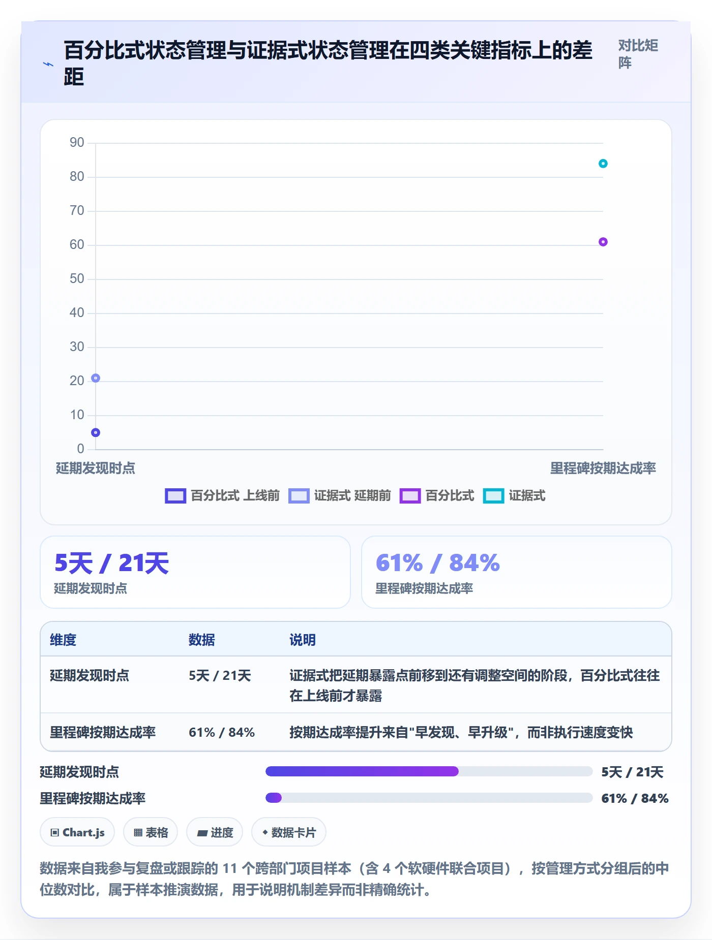712x940 pixels.
Task: Click the explanation starting 证据式把延期暴露点前移
Action: [474, 685]
